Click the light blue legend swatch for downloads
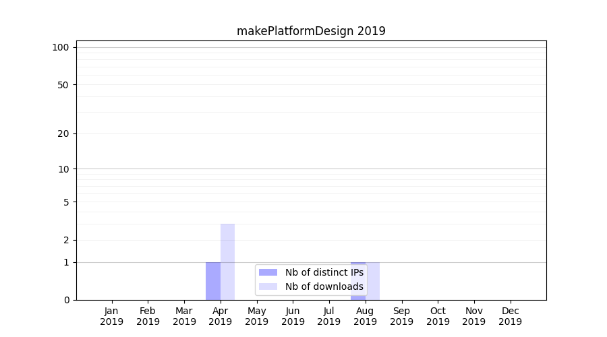Image resolution: width=607 pixels, height=337 pixels. pyautogui.click(x=268, y=286)
